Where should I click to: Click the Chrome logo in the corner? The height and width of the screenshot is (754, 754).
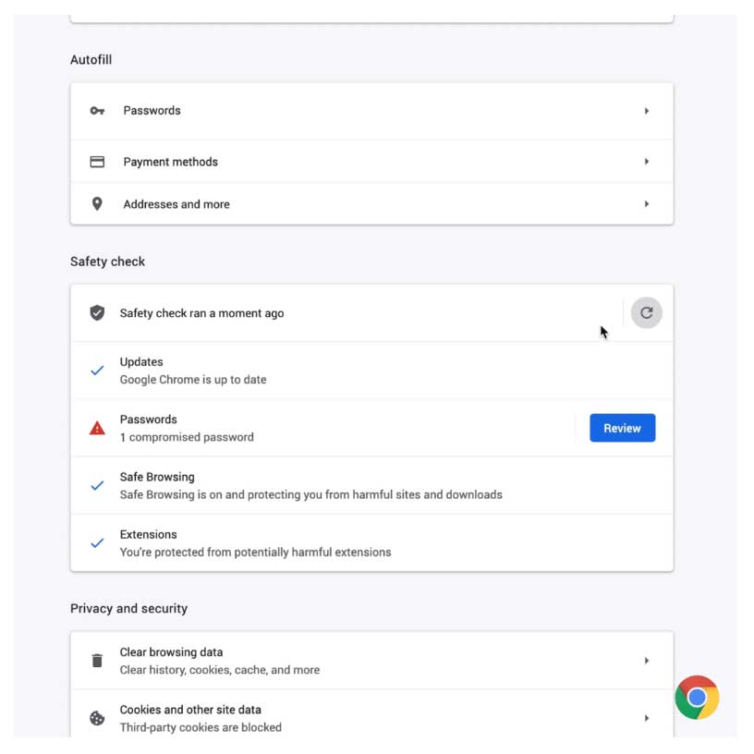coord(697,698)
